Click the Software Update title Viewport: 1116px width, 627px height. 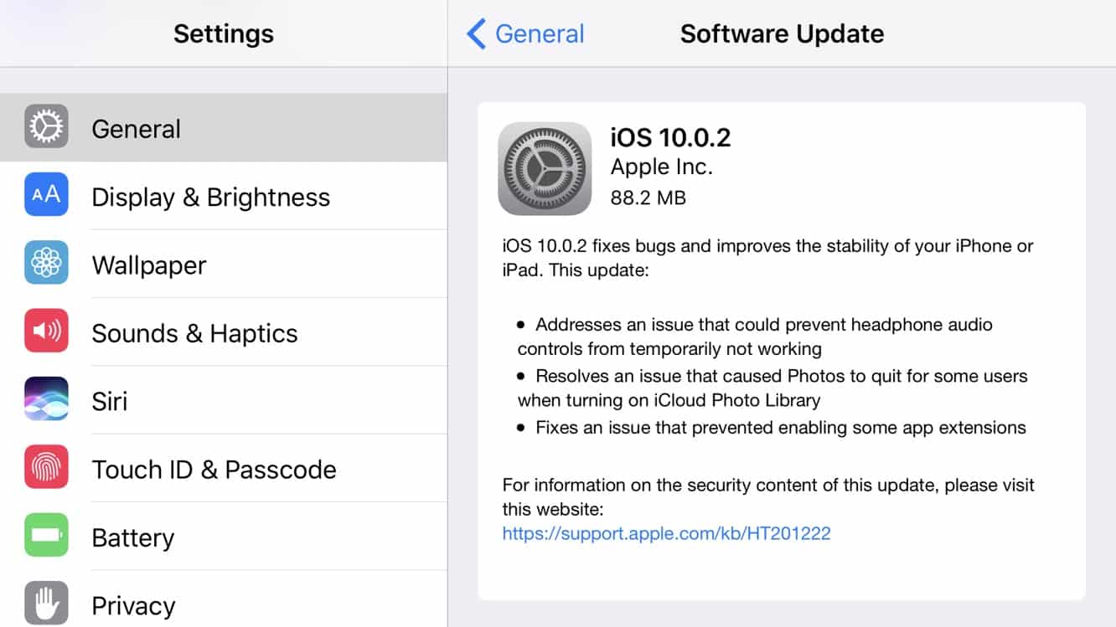782,34
